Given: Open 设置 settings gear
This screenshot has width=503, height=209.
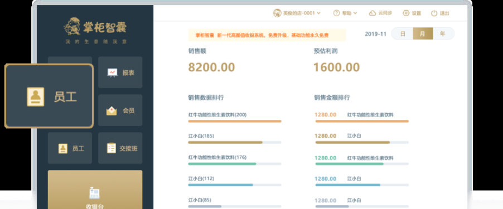Looking at the screenshot, I should pyautogui.click(x=412, y=13).
